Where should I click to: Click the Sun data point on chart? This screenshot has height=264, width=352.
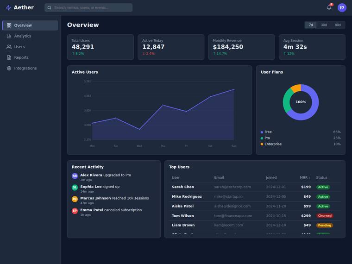click(234, 89)
